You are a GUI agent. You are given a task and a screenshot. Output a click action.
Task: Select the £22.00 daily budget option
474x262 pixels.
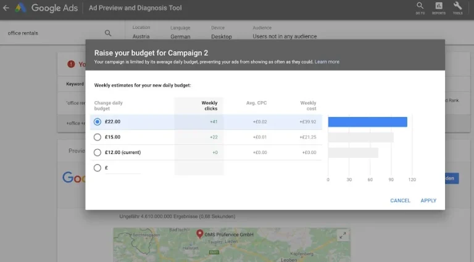point(98,121)
